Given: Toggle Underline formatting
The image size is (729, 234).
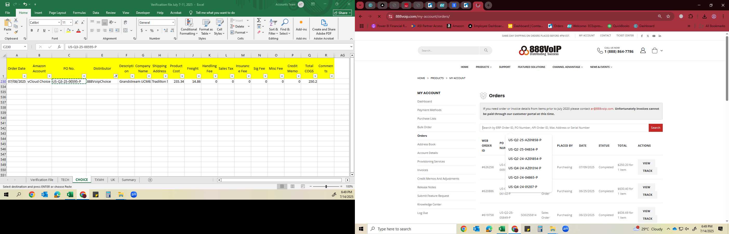Looking at the screenshot, I should point(44,30).
